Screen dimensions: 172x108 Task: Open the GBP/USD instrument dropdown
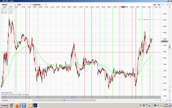point(9,5)
